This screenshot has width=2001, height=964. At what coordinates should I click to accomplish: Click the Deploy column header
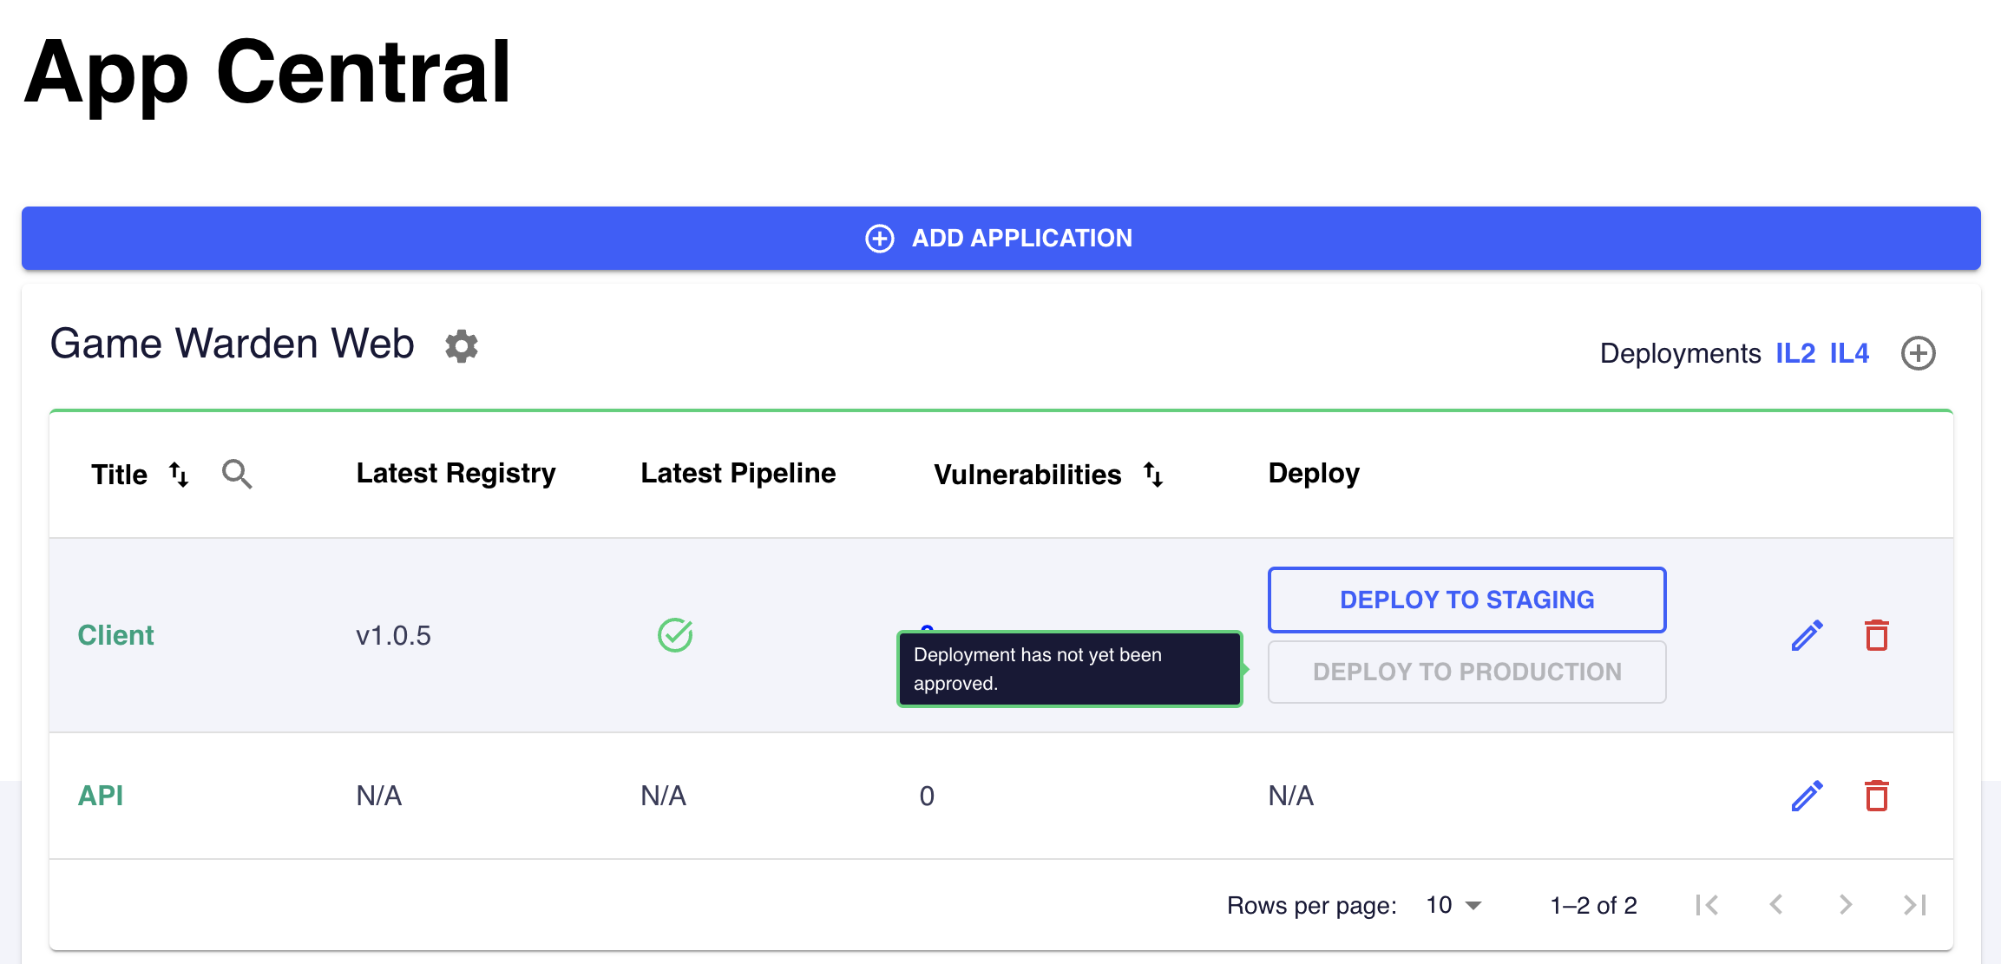coord(1314,474)
